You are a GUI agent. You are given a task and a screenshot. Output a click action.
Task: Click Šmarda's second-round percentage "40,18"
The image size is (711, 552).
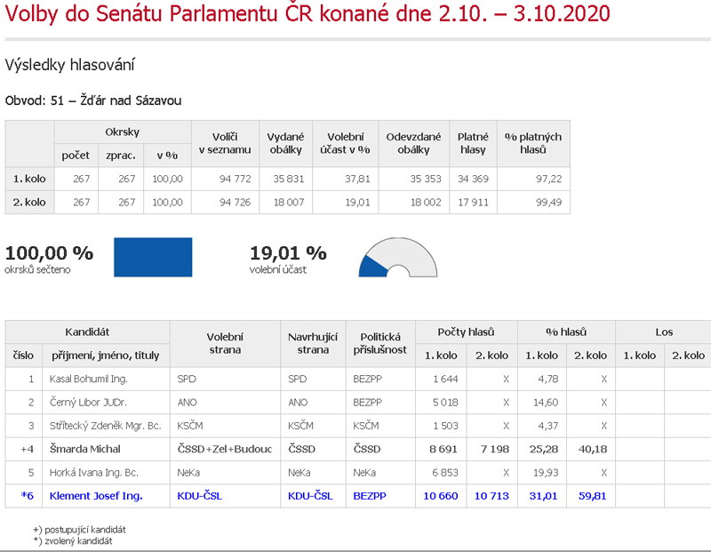tap(593, 449)
